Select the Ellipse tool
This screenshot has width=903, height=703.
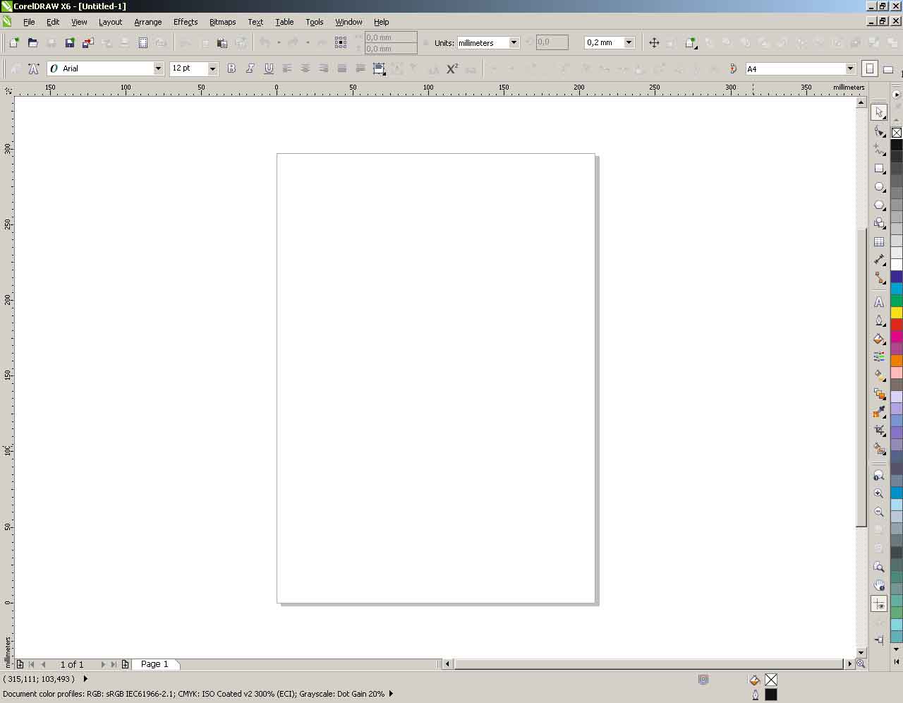[879, 187]
